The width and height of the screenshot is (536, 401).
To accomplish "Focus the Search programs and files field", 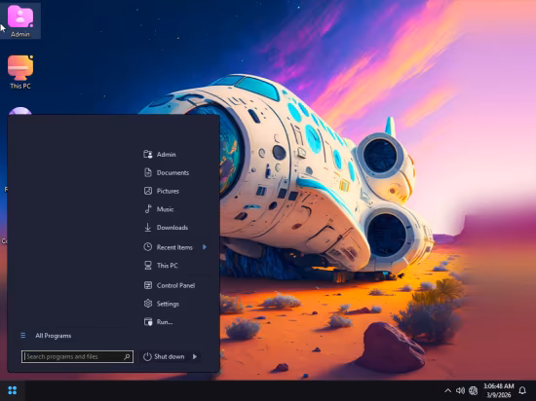I will point(77,356).
